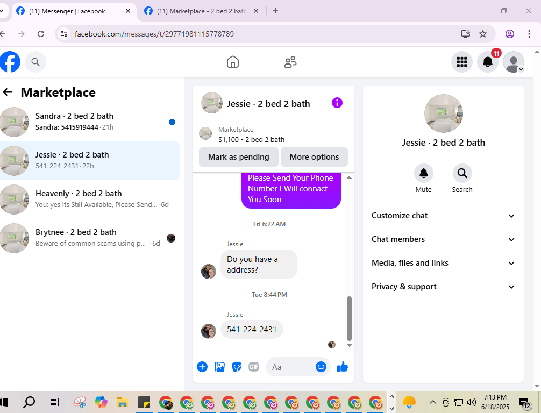Open the emoji picker smiley
Image resolution: width=541 pixels, height=413 pixels.
point(321,366)
